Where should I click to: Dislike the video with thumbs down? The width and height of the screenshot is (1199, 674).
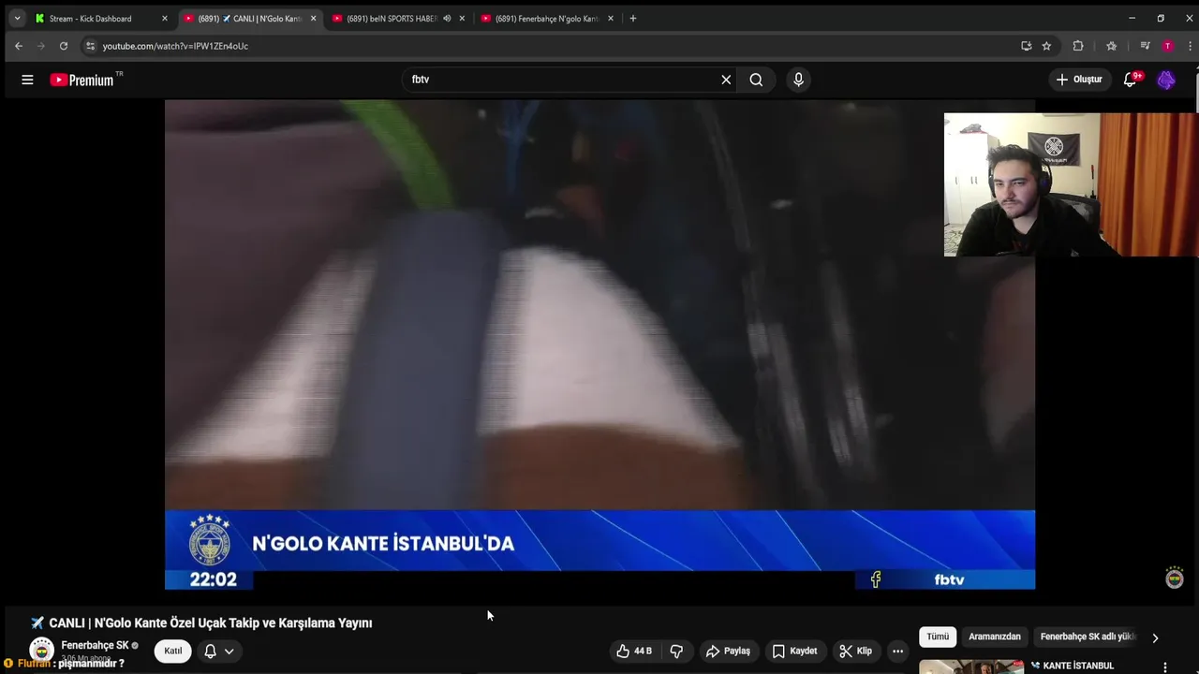click(676, 651)
